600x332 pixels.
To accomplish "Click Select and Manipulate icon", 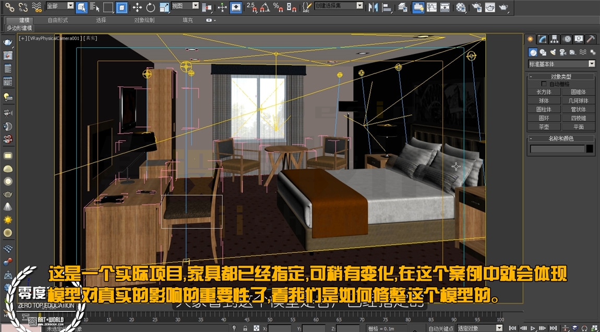I will point(222,7).
